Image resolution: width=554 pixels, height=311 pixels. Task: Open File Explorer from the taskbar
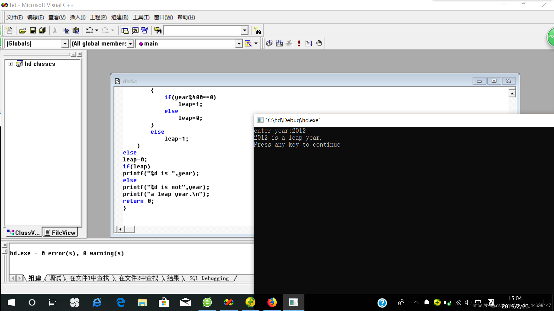(x=142, y=302)
